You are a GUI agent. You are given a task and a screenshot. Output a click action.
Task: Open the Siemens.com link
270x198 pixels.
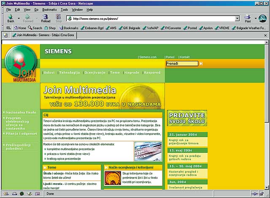pyautogui.click(x=148, y=57)
